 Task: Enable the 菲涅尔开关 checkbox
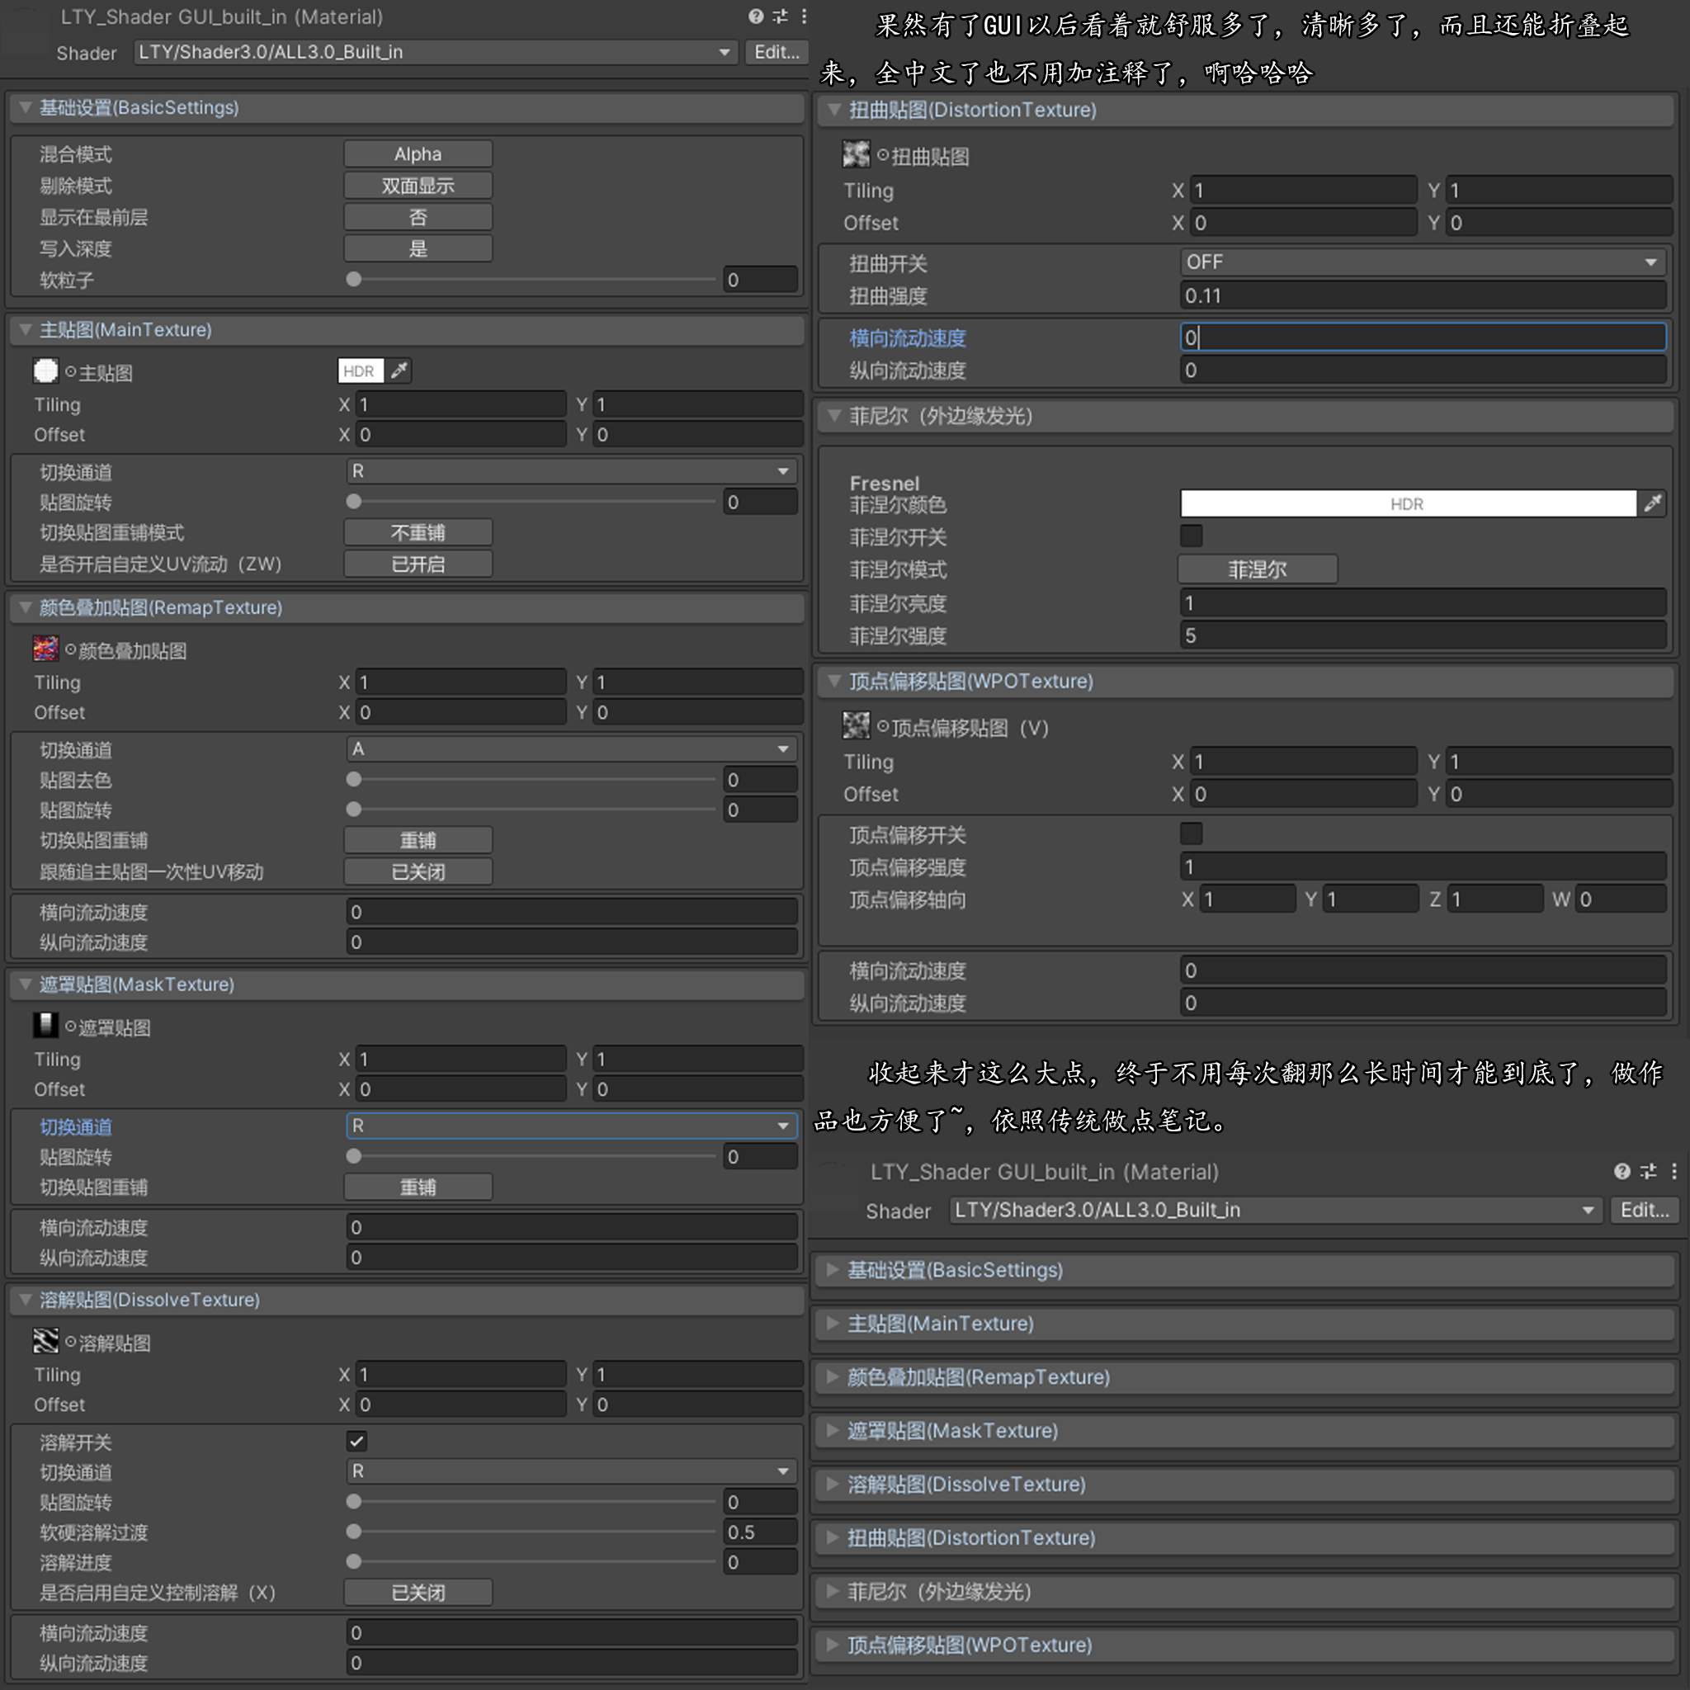coord(1192,536)
